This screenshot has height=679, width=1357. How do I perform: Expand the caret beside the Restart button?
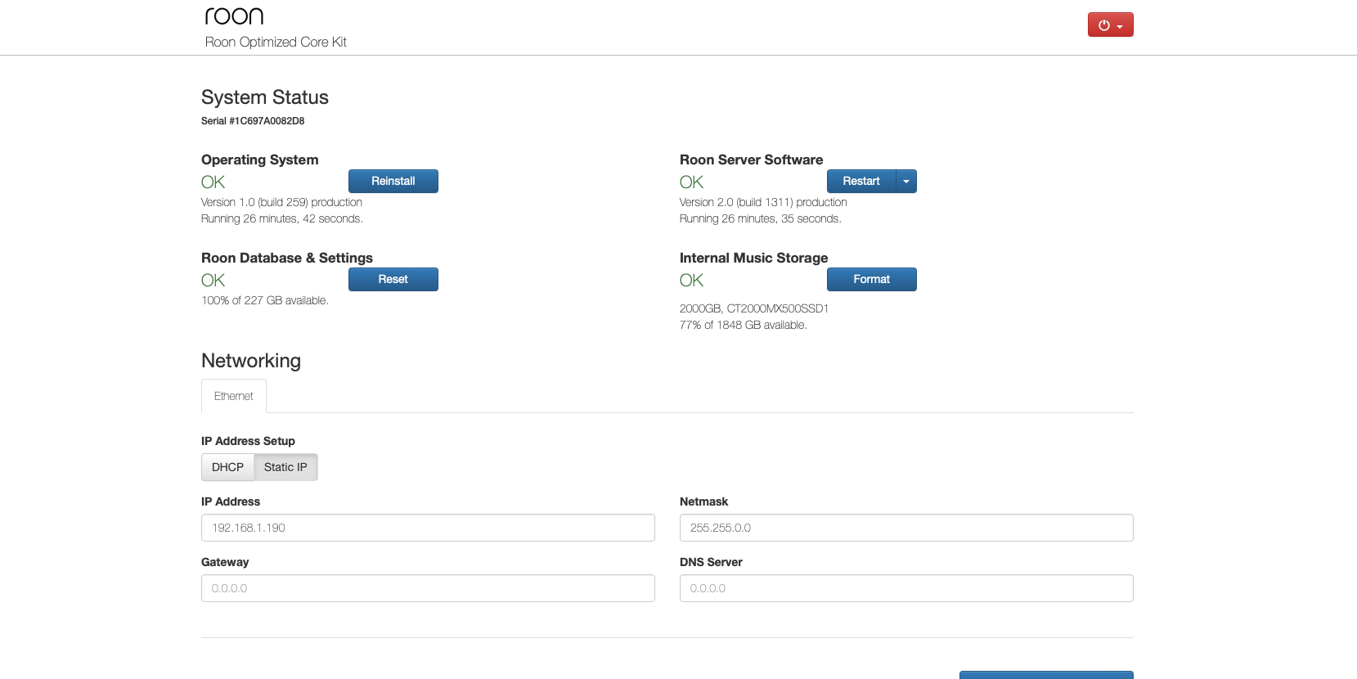coord(906,181)
